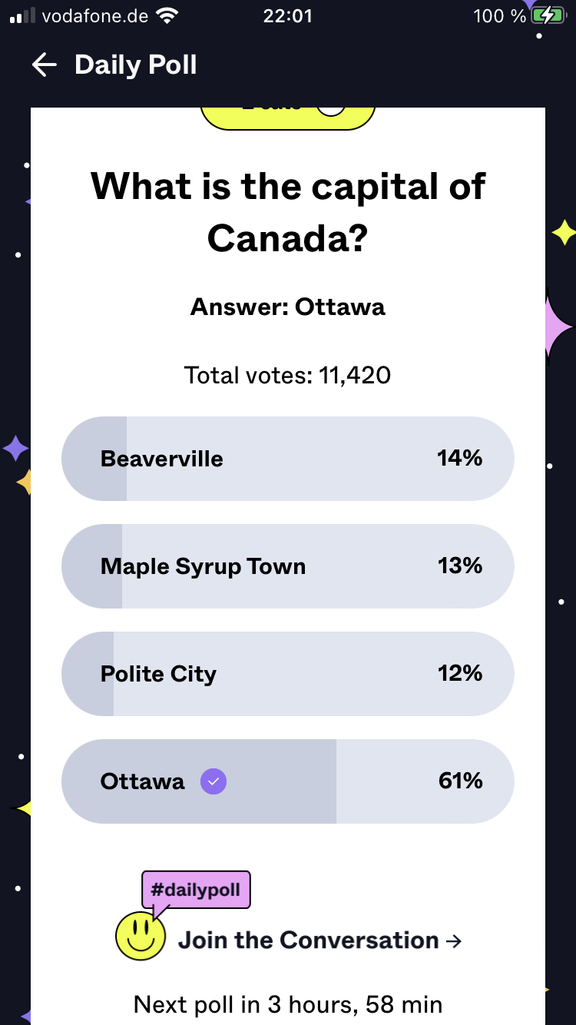Select the Maple Syrup Town option
Image resolution: width=576 pixels, height=1025 pixels.
coord(288,566)
